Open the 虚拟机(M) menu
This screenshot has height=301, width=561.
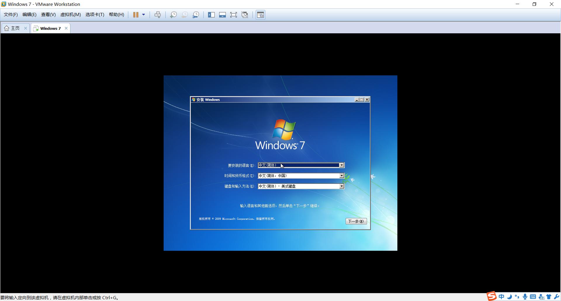point(70,15)
